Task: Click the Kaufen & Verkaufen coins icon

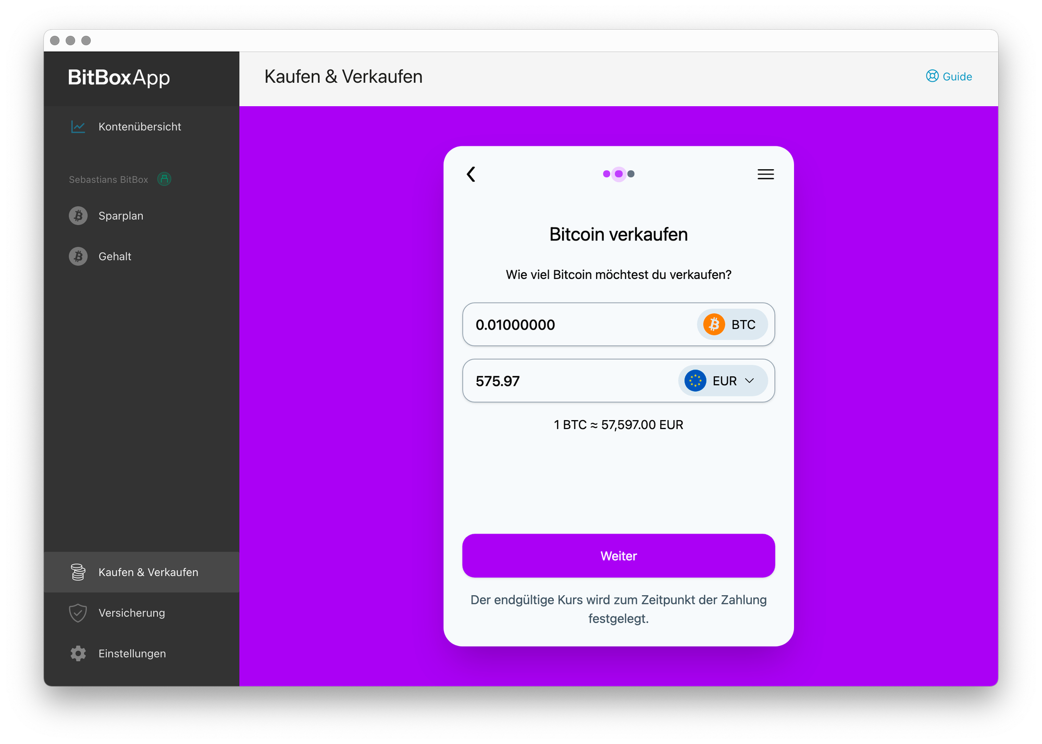Action: (78, 572)
